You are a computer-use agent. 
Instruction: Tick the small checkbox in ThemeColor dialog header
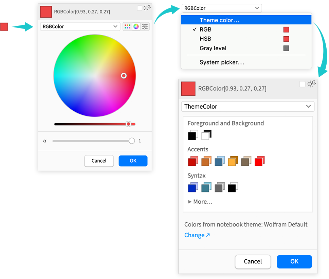(x=302, y=84)
